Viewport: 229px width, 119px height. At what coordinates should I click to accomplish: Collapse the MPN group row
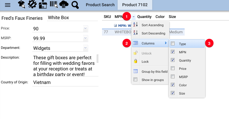[x=115, y=26]
